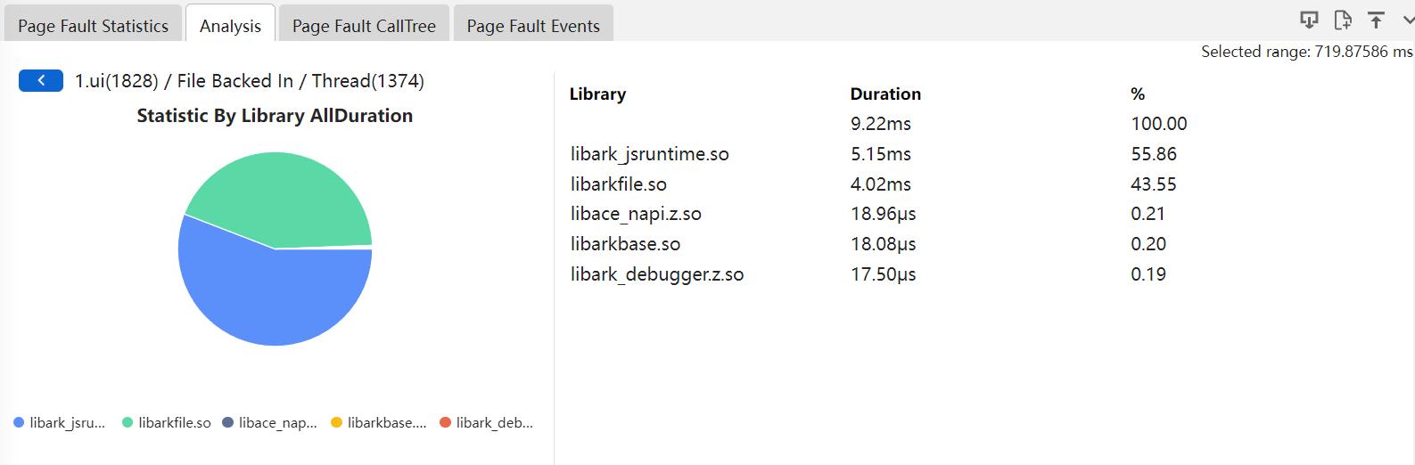This screenshot has height=465, width=1415.
Task: Select the Analysis tab
Action: 230,26
